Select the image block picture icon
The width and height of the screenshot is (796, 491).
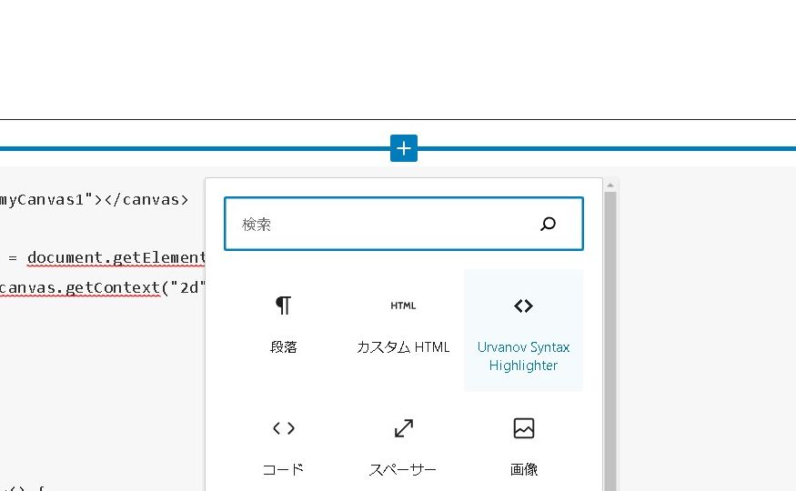(x=523, y=427)
